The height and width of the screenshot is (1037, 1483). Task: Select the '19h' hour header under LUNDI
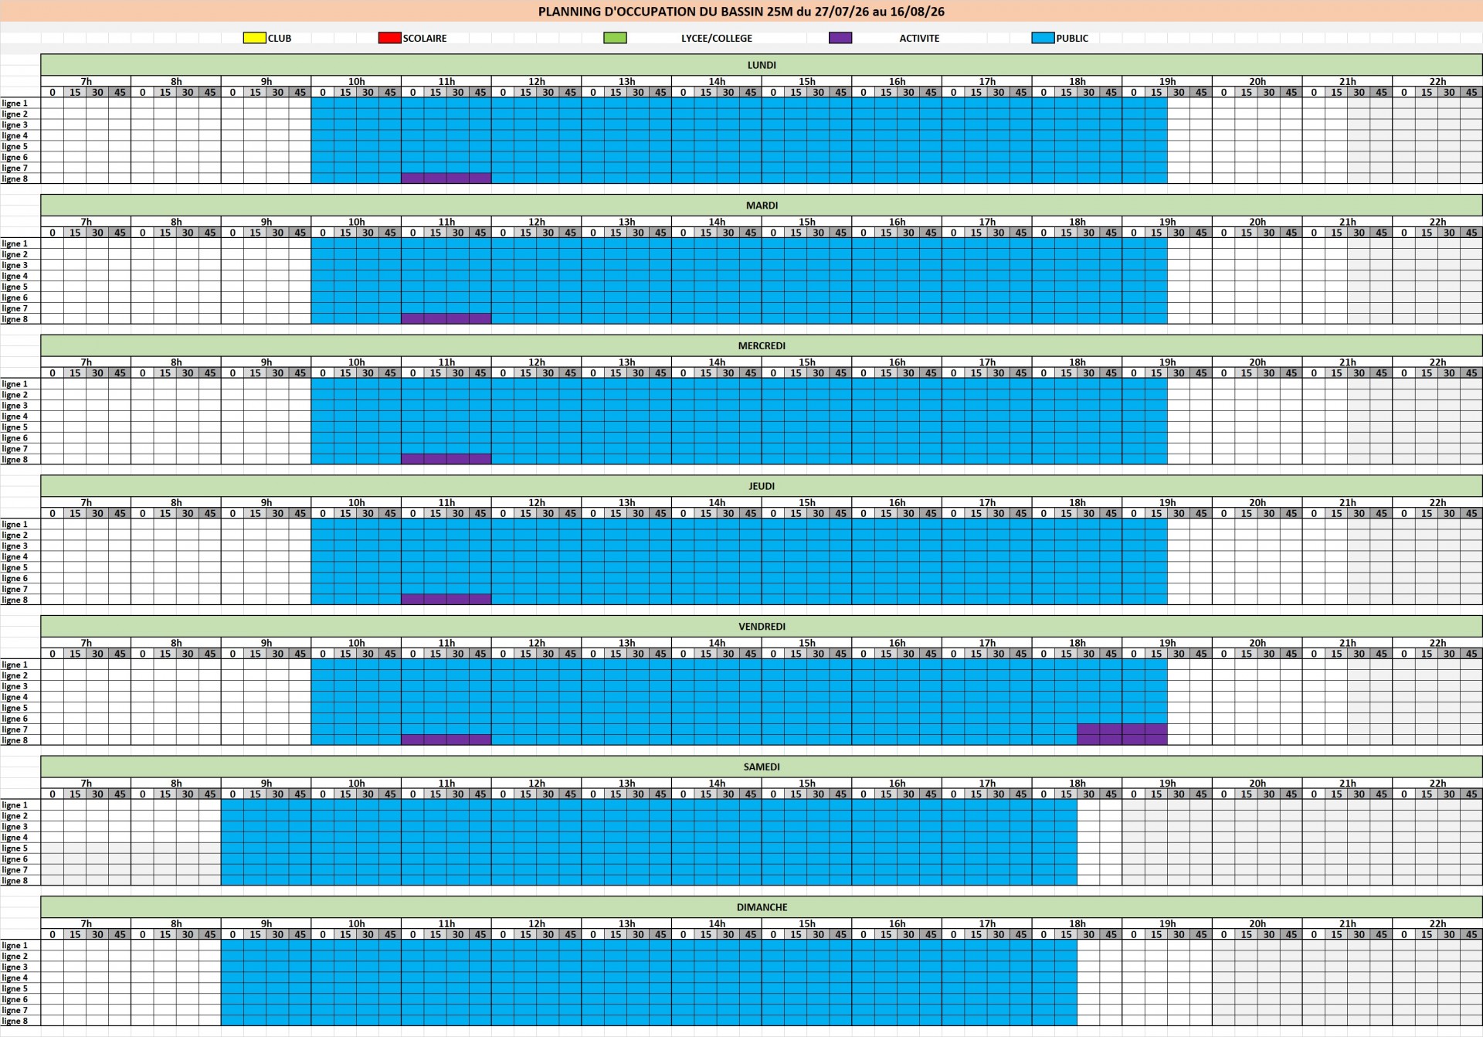(1167, 81)
